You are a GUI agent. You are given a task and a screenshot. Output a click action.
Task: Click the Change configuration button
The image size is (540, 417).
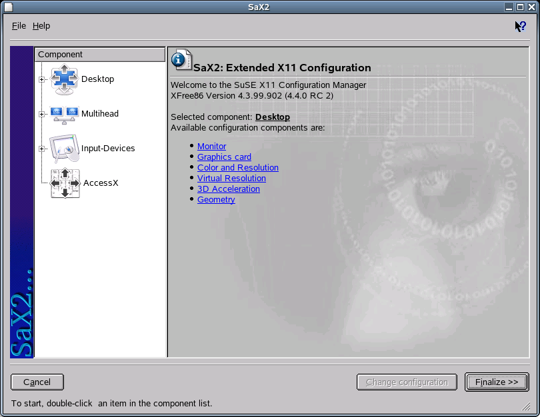(x=407, y=382)
